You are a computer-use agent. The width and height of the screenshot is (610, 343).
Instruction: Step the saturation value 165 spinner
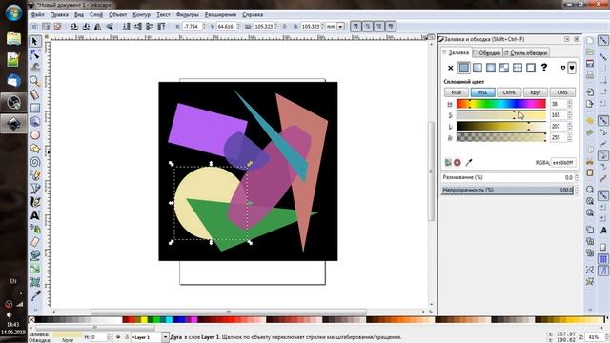coord(570,115)
